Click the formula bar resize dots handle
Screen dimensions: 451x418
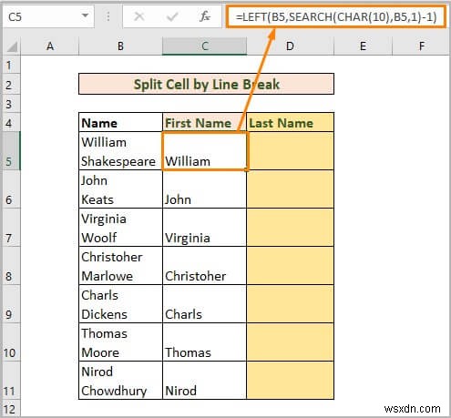(108, 16)
